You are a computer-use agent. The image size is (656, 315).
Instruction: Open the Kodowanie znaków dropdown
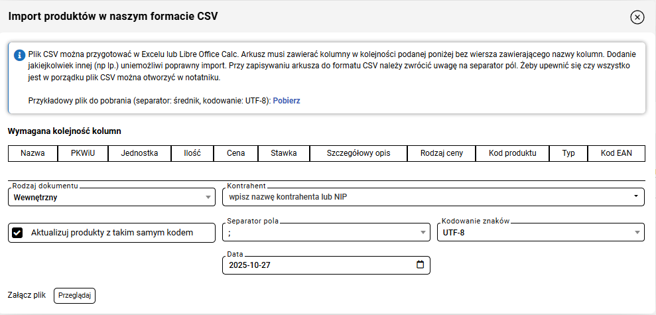pos(541,233)
